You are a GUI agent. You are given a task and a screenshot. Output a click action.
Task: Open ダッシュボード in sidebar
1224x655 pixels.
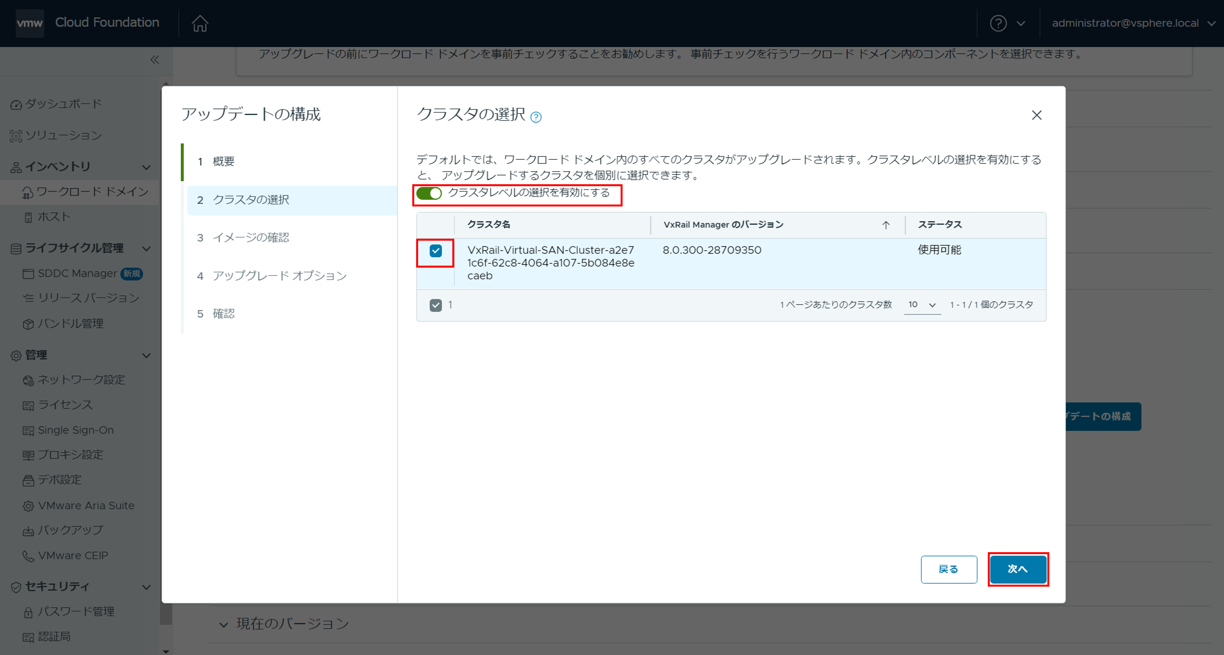pos(63,104)
